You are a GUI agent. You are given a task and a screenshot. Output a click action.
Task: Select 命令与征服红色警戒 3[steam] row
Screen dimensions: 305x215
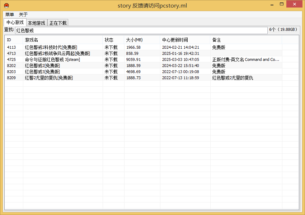coord(52,59)
